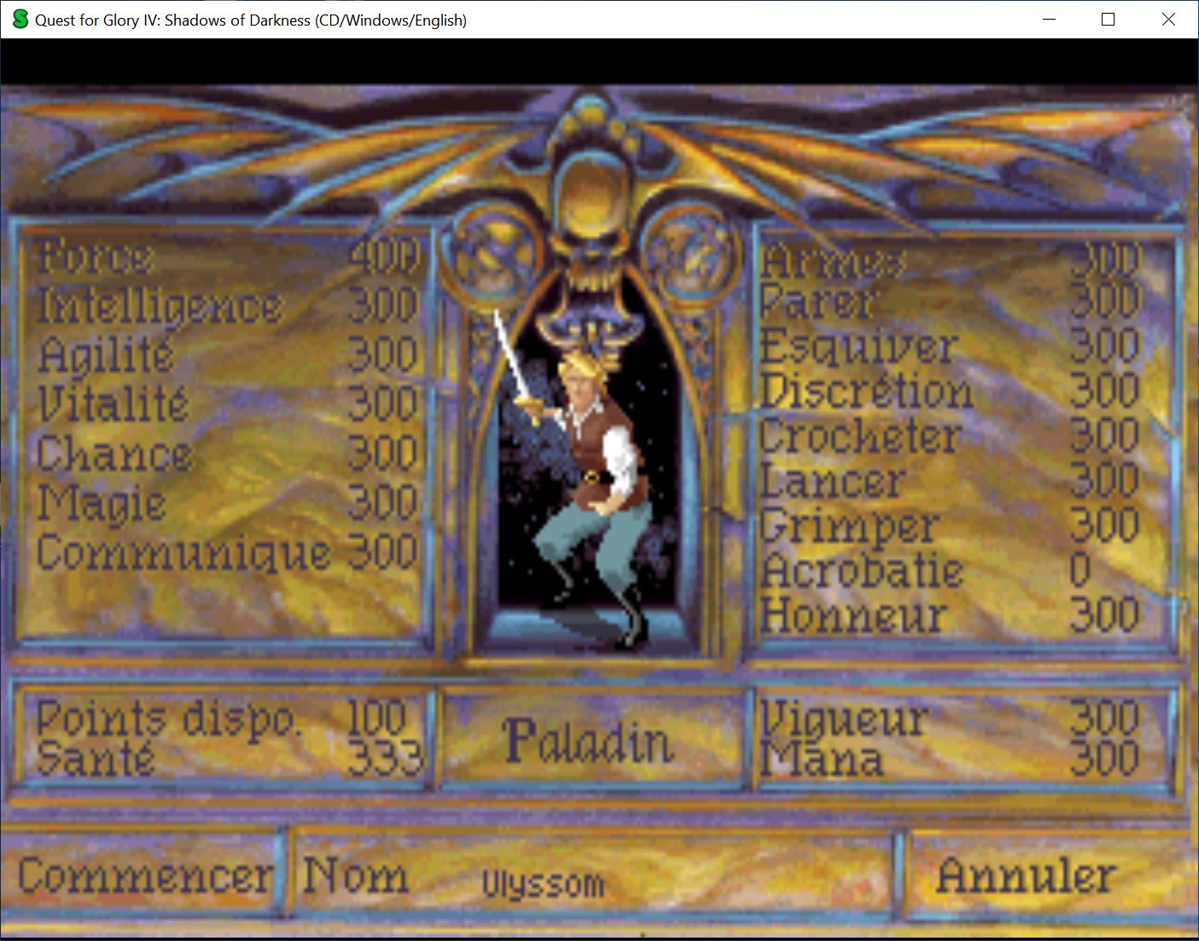Select the Magie stat label
Image resolution: width=1199 pixels, height=941 pixels.
click(x=102, y=503)
